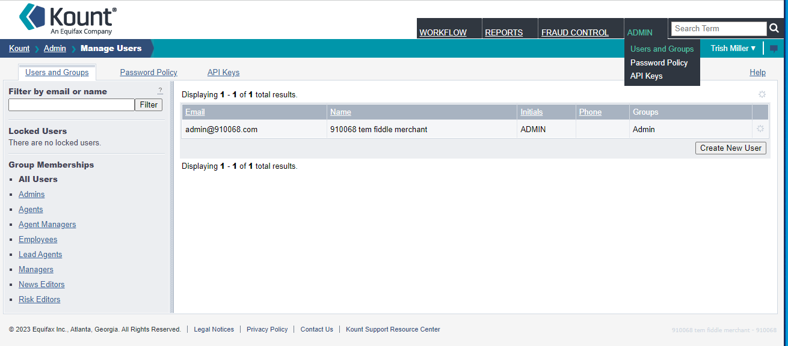Select API Keys in Admin dropdown
Screen dimensions: 788x346
point(647,76)
